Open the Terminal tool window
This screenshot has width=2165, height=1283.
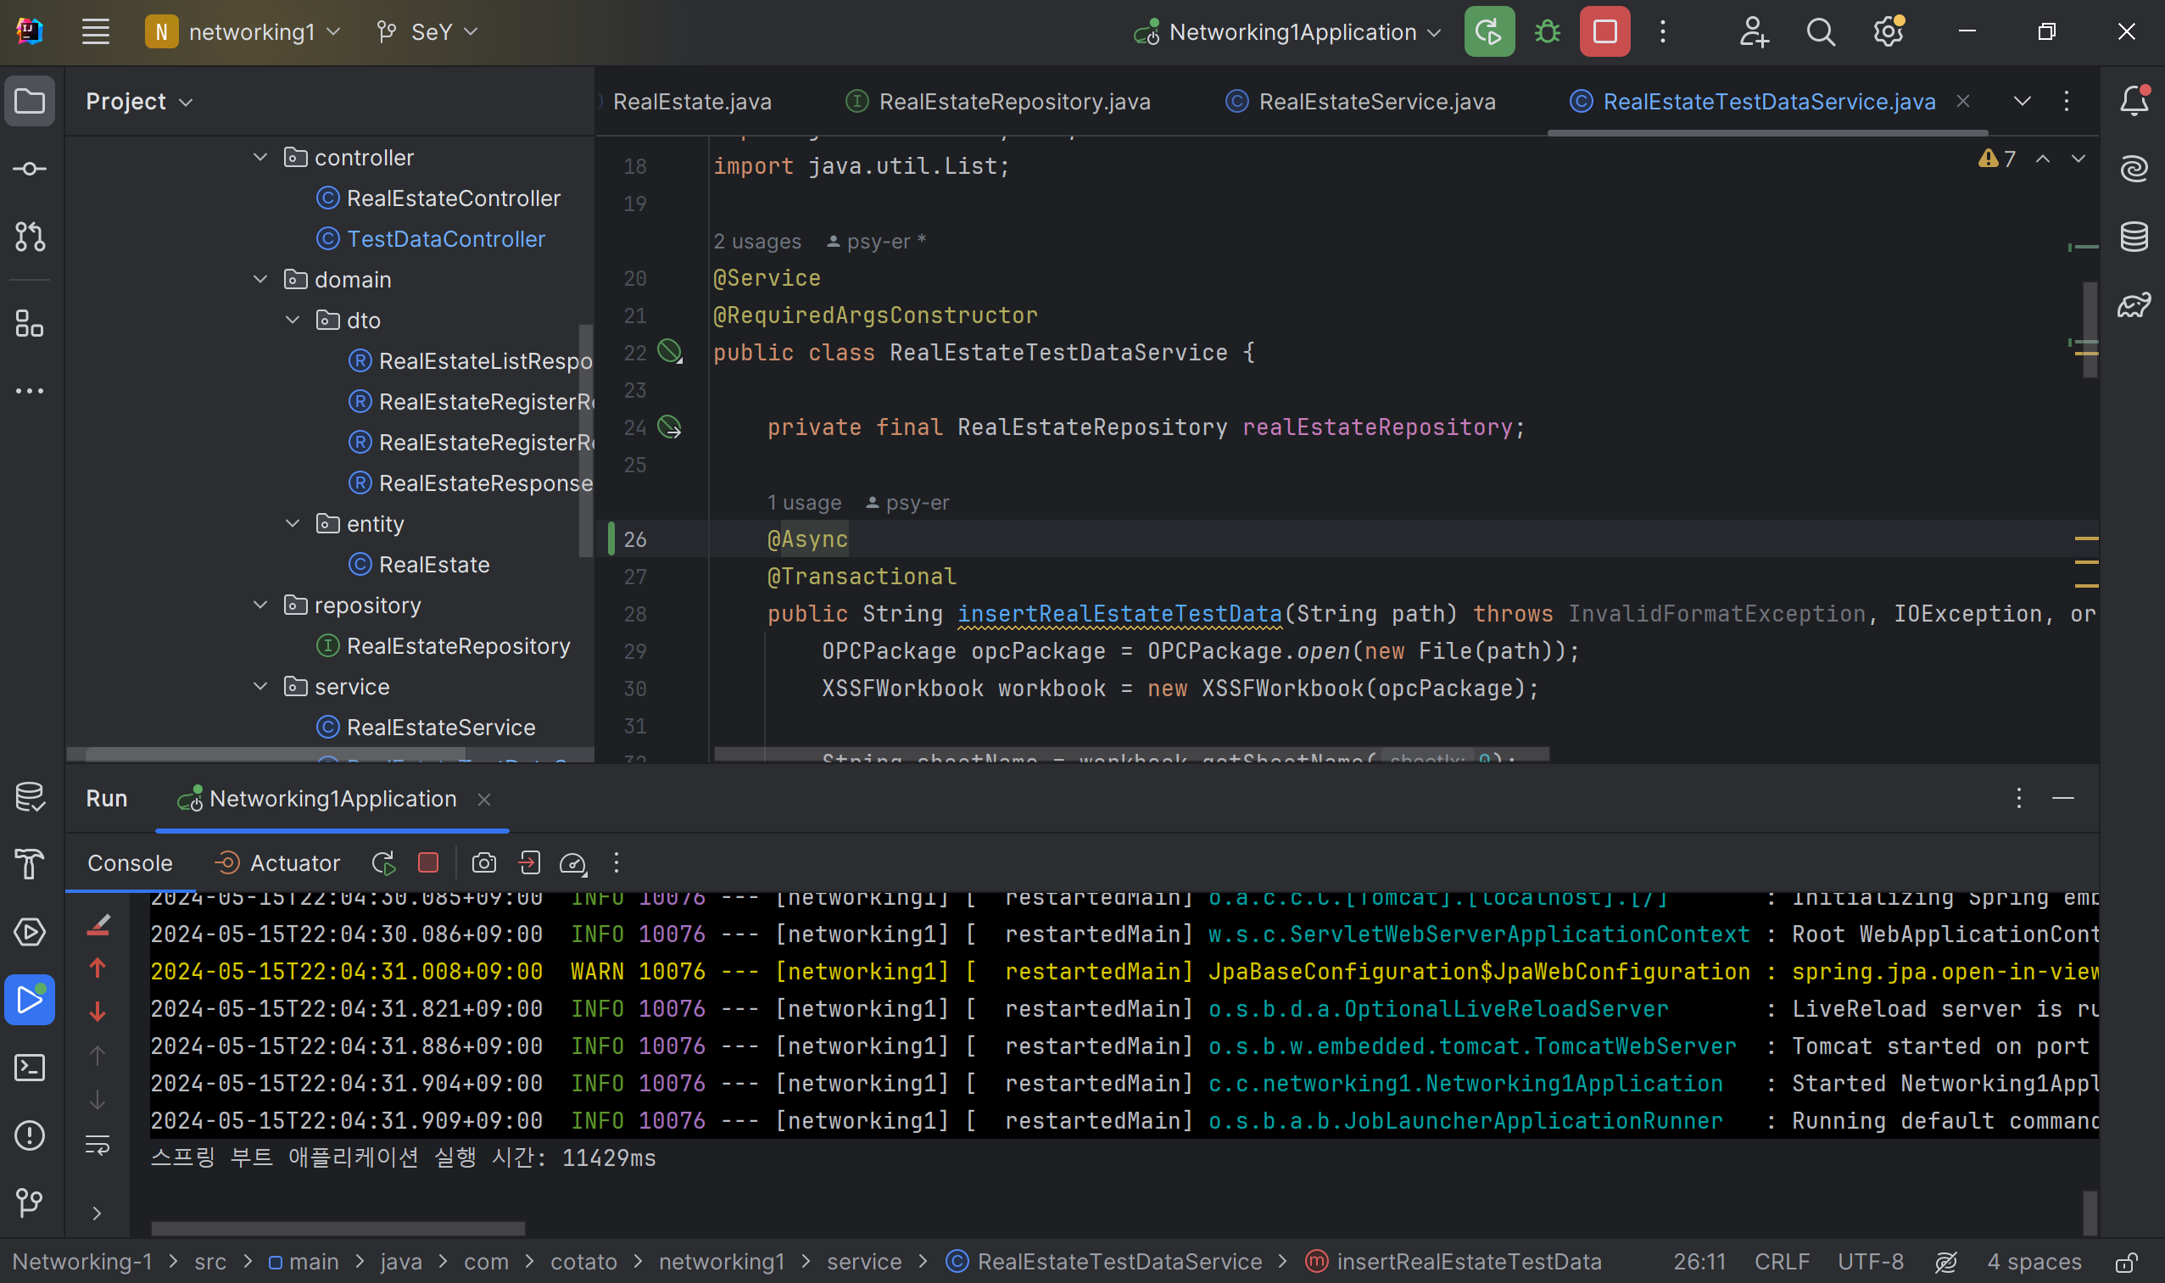[x=30, y=1068]
